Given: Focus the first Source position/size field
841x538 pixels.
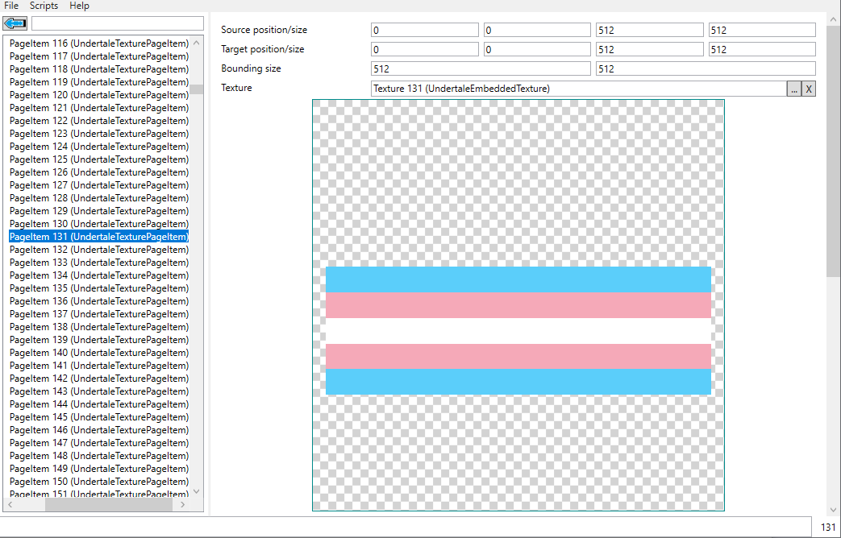Looking at the screenshot, I should point(424,30).
